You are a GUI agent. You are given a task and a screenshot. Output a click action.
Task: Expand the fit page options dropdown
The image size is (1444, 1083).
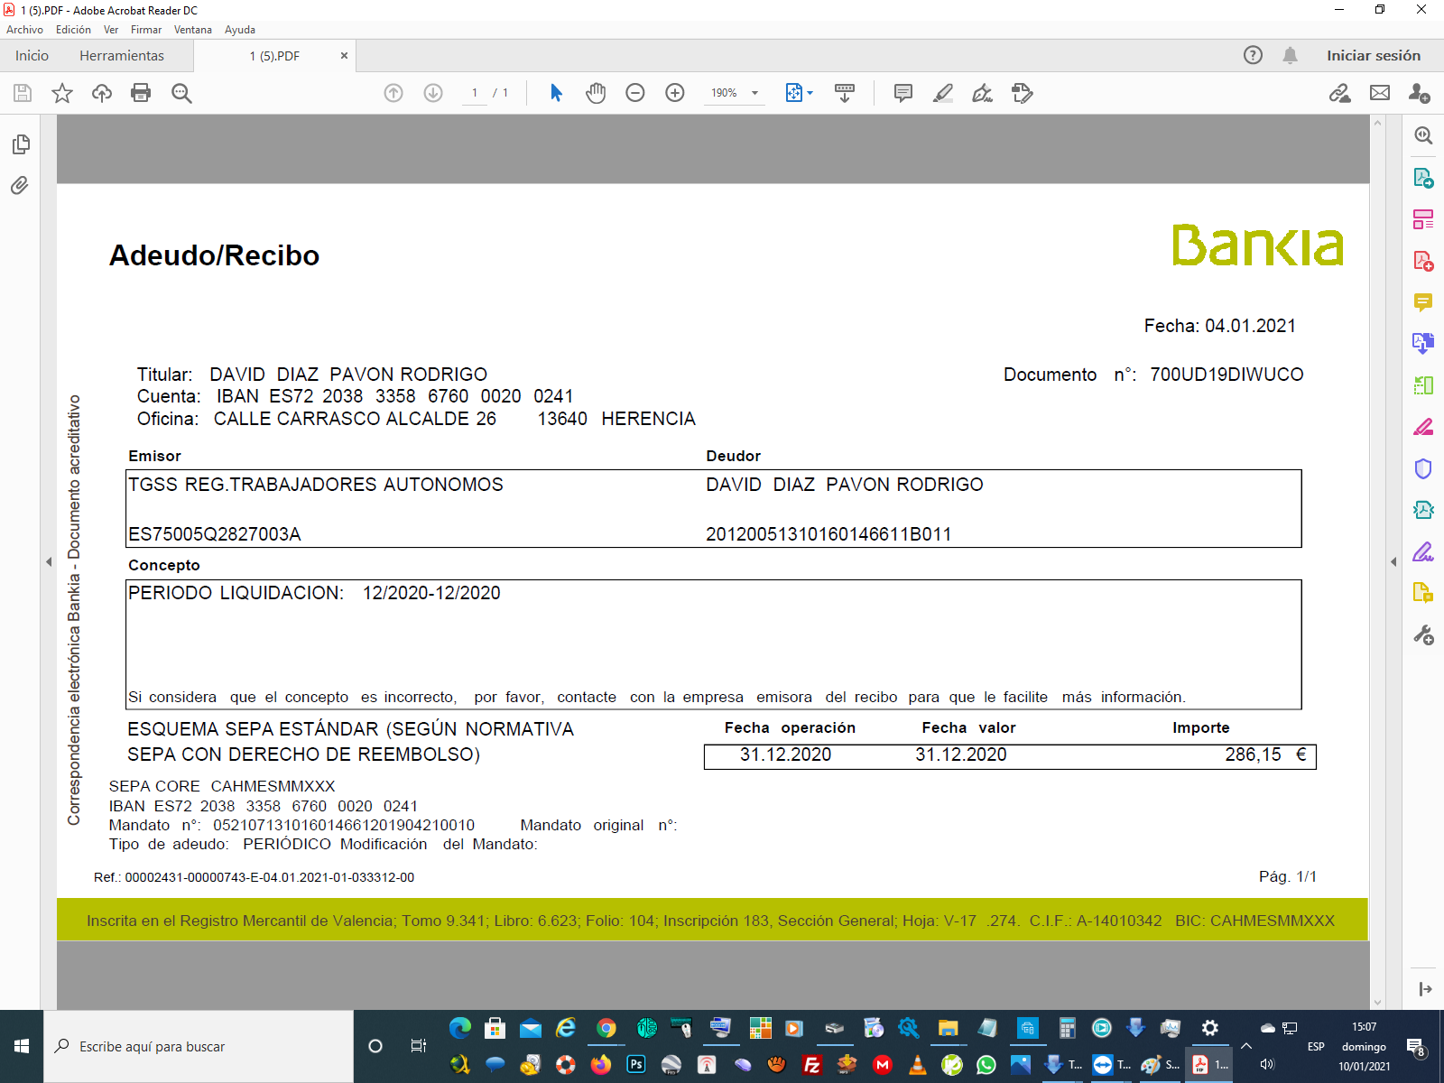pyautogui.click(x=810, y=93)
